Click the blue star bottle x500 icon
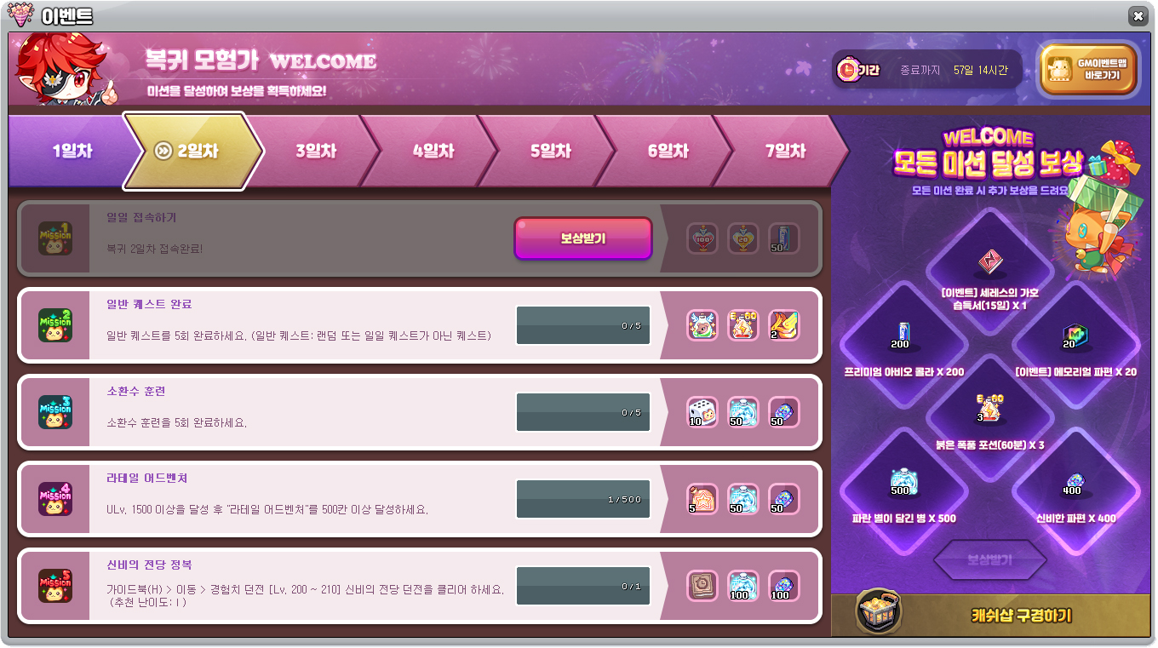Image resolution: width=1158 pixels, height=648 pixels. (904, 482)
